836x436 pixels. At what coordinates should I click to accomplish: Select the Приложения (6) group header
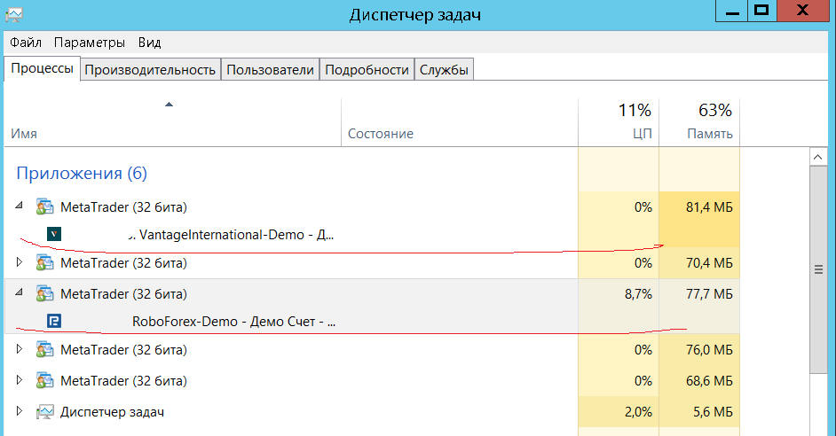coord(82,173)
